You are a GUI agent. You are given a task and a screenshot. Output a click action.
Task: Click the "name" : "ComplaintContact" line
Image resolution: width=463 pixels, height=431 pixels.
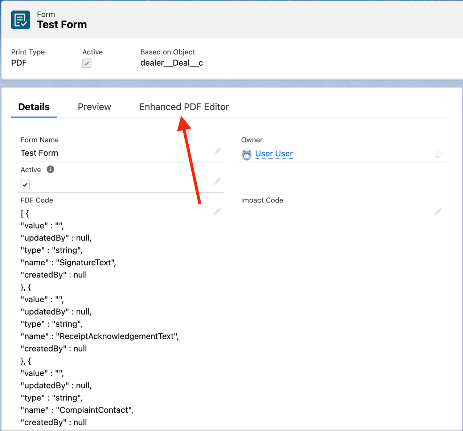tap(77, 410)
